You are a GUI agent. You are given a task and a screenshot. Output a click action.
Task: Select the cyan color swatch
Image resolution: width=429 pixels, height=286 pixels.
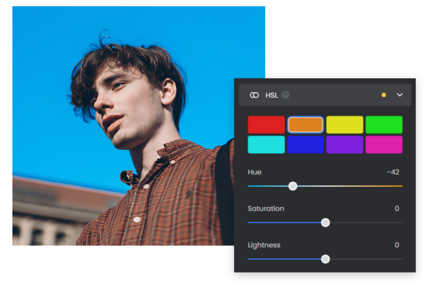tap(266, 144)
